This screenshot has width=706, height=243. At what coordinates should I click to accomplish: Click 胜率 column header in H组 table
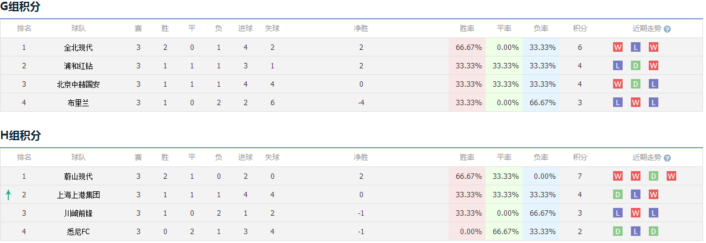point(467,157)
